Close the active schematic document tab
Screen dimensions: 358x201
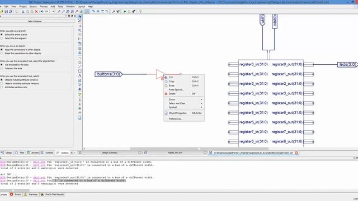point(296,152)
